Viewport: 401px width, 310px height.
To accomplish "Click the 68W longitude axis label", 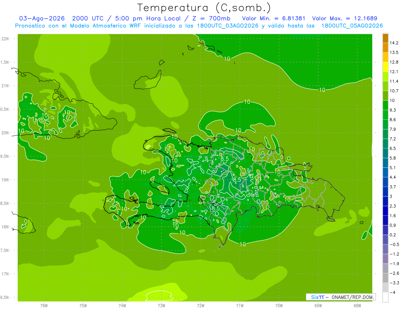I will tap(357, 306).
